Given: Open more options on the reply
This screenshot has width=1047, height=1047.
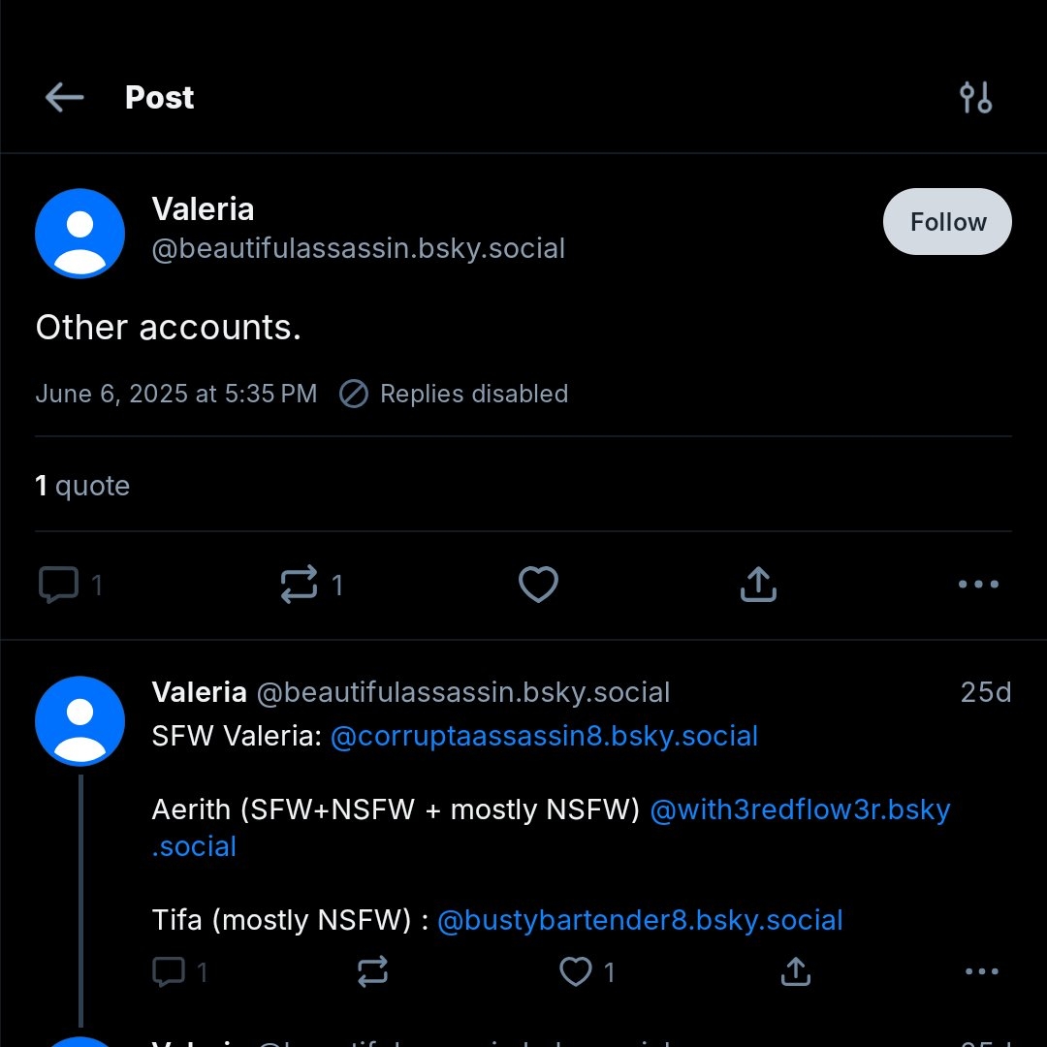Looking at the screenshot, I should 981,971.
